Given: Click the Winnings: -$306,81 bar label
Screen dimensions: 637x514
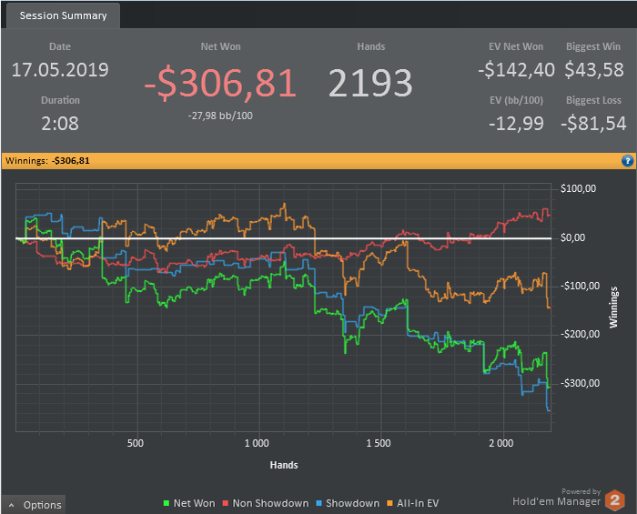Looking at the screenshot, I should tap(47, 161).
